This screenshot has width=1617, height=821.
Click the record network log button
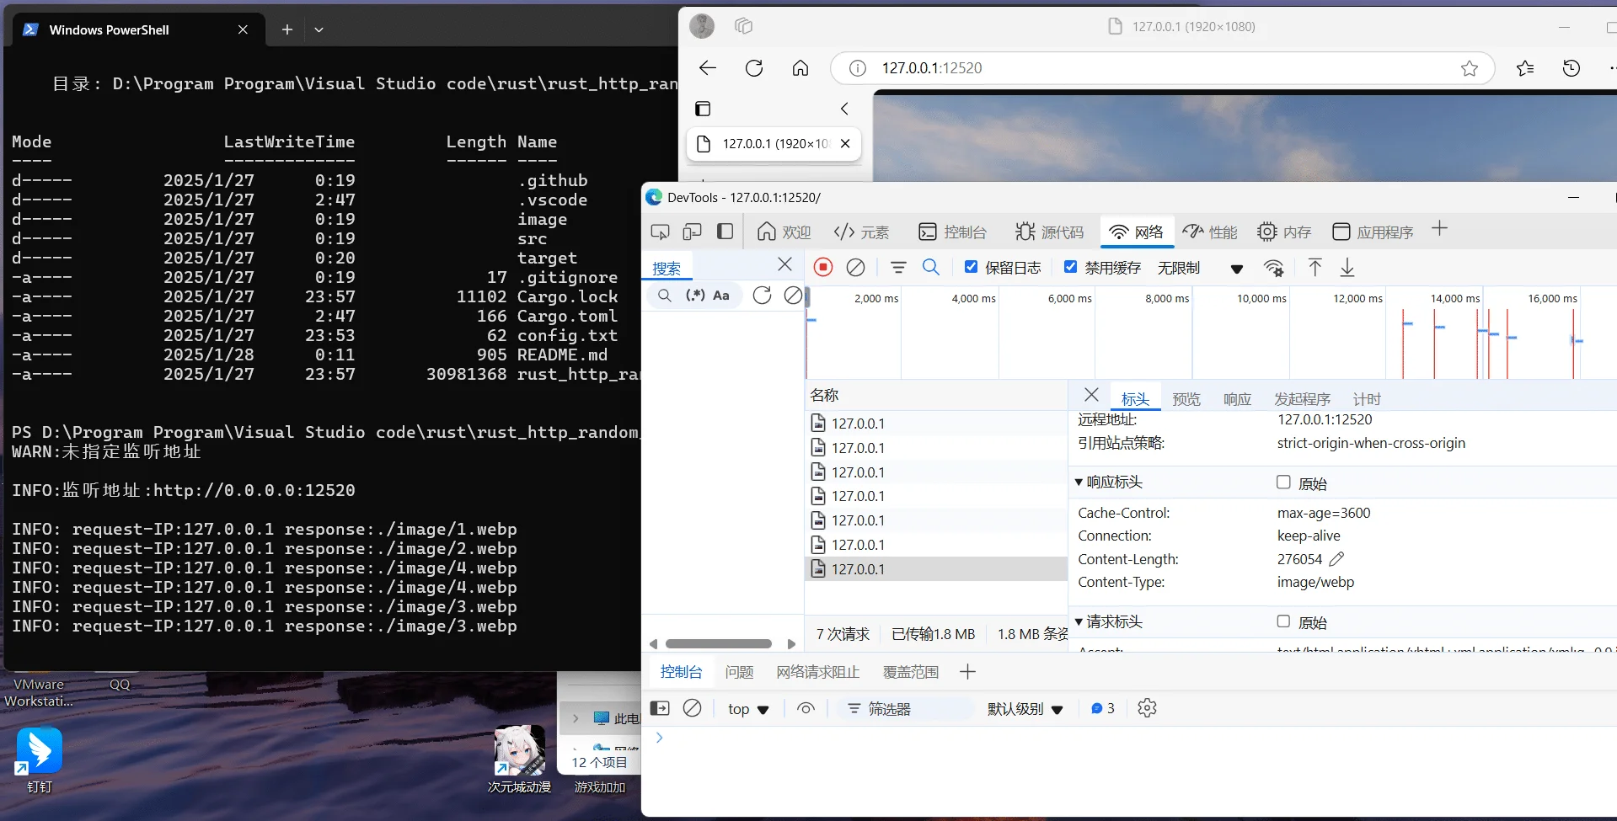tap(823, 268)
